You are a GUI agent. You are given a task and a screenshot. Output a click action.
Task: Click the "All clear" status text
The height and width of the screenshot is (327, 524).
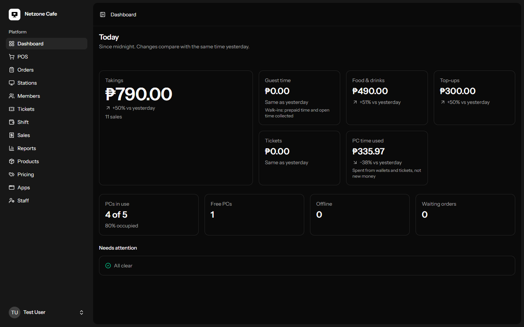tap(123, 266)
